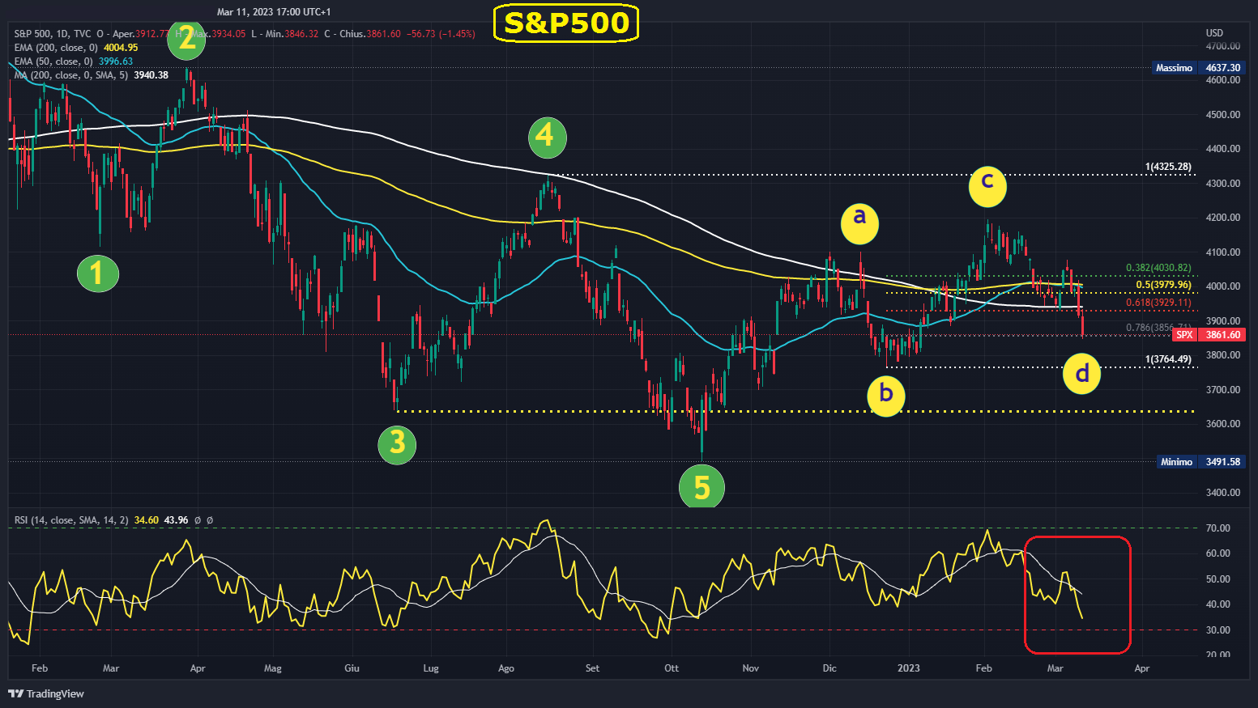The image size is (1258, 708).
Task: Click the 30.00 RSI axis value
Action: [x=1218, y=630]
